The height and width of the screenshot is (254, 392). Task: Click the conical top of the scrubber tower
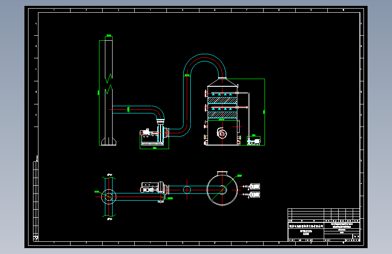[x=222, y=82]
